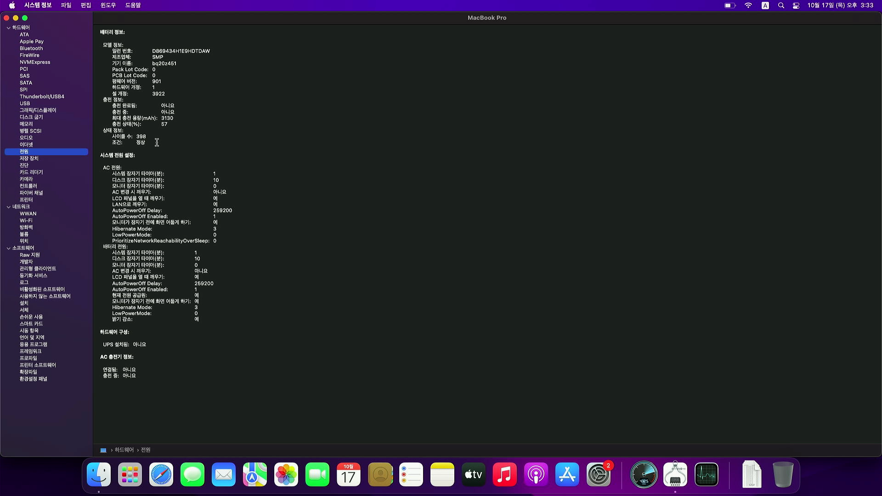Click the 최대 충전 용량 value 3130
This screenshot has width=882, height=496.
tap(167, 118)
